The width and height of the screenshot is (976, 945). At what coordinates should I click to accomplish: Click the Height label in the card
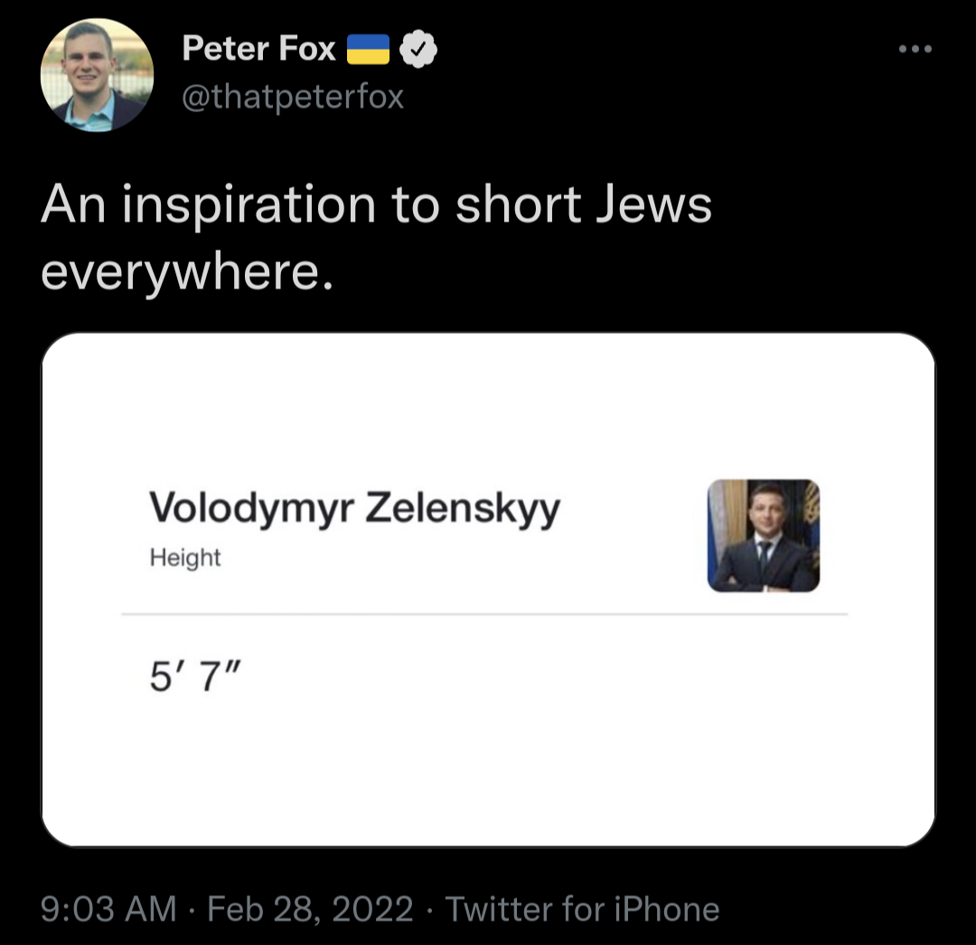[184, 558]
